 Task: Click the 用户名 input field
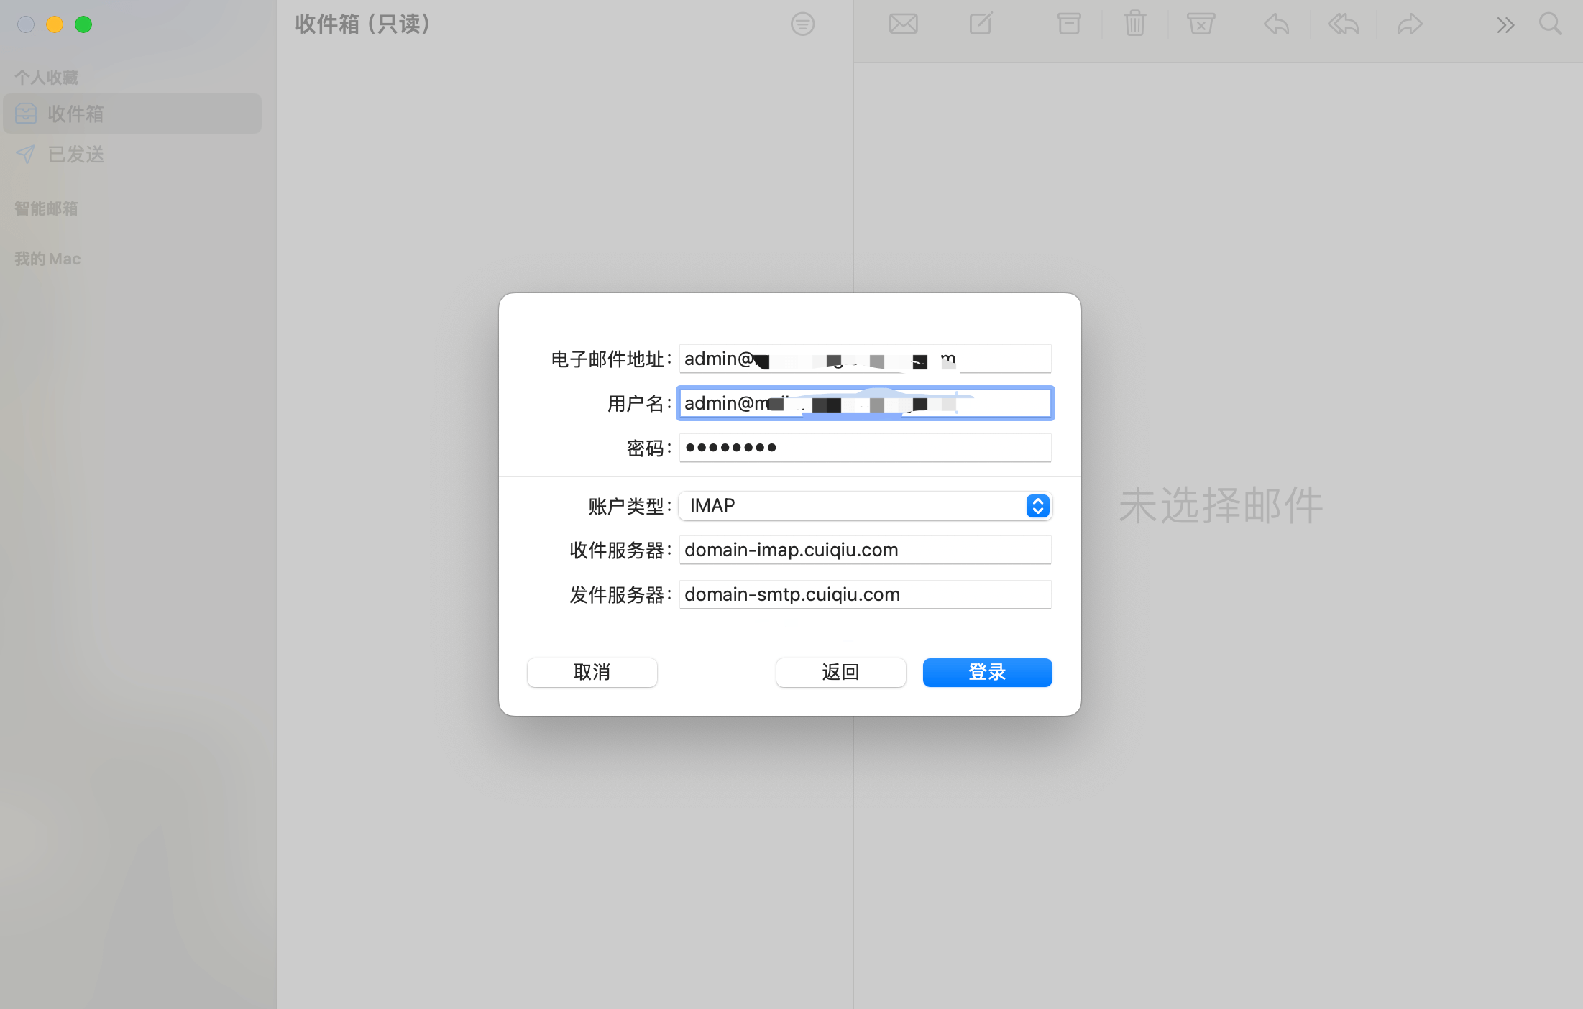click(x=865, y=403)
